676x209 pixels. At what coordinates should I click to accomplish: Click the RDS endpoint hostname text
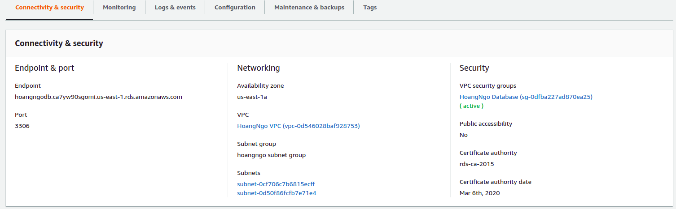point(98,97)
